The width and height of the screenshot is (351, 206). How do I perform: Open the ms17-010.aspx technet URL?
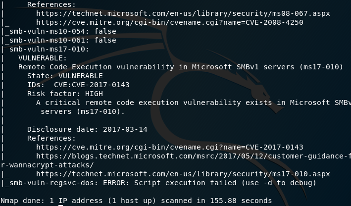pos(183,174)
